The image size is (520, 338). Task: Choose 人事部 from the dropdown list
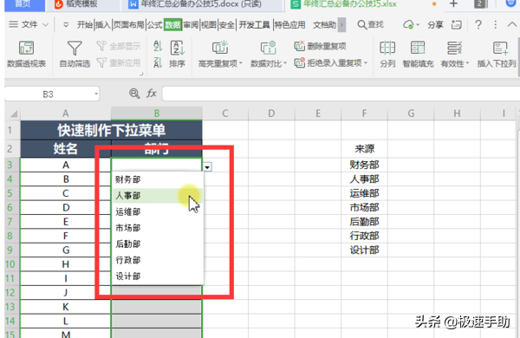tap(158, 196)
